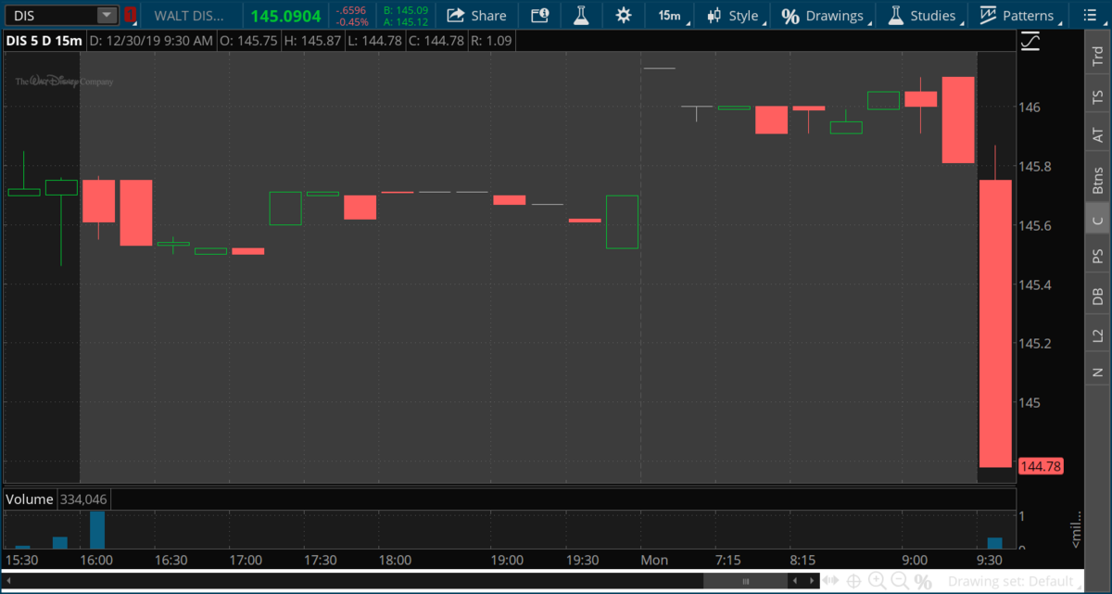Click the B: 145.09 bid price
The image size is (1112, 594).
point(406,10)
